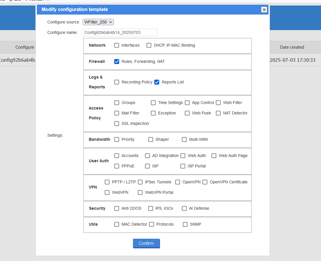This screenshot has height=261, width=321.
Task: Tick IPS, IOCs checkbox
Action: coord(151,209)
